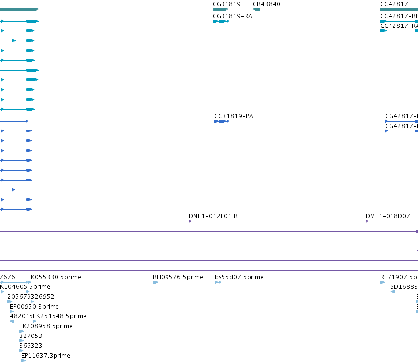Image resolution: width=418 pixels, height=363 pixels.
Task: Select the CG31819-PA coding sequence glyph
Action: point(222,121)
